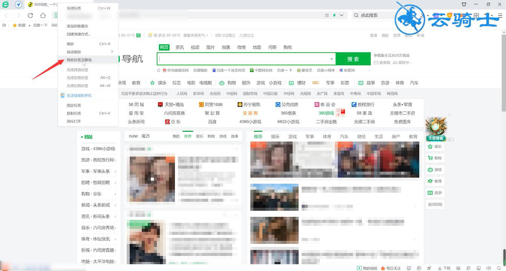The height and width of the screenshot is (271, 506).
Task: Click the QR code icon in address bar
Action: (327, 15)
